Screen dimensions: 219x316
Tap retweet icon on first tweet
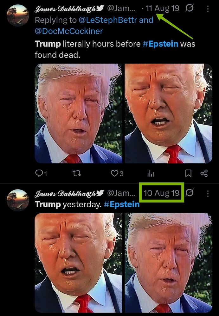tap(77, 173)
